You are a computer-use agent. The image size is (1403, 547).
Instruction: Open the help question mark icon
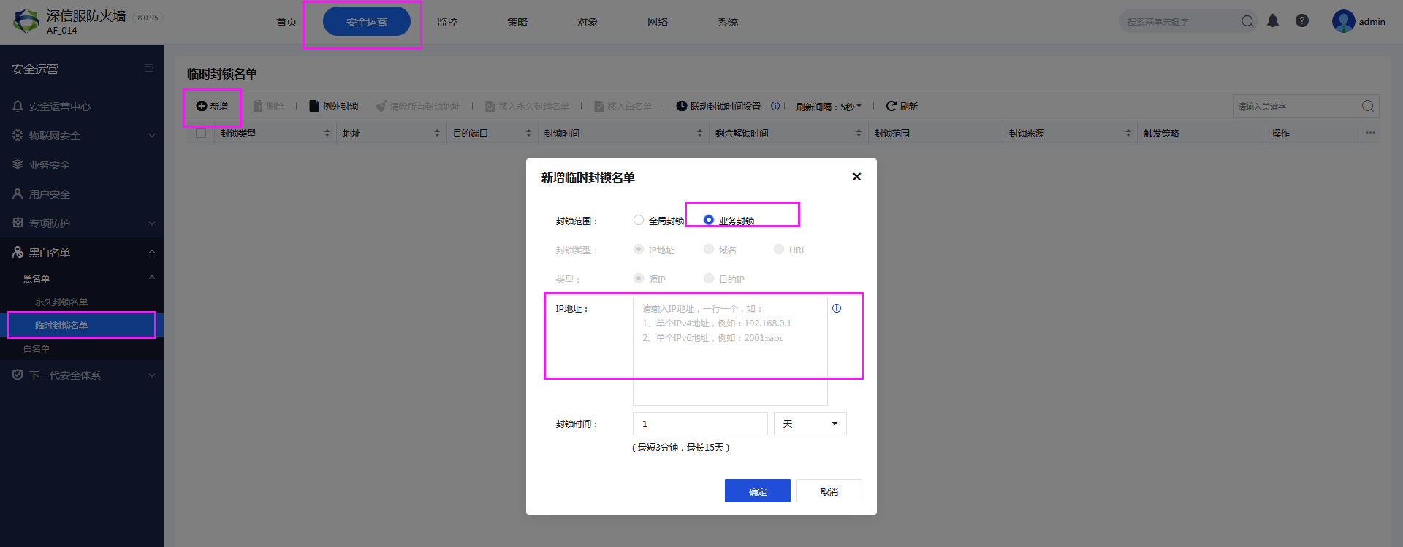[x=1302, y=21]
